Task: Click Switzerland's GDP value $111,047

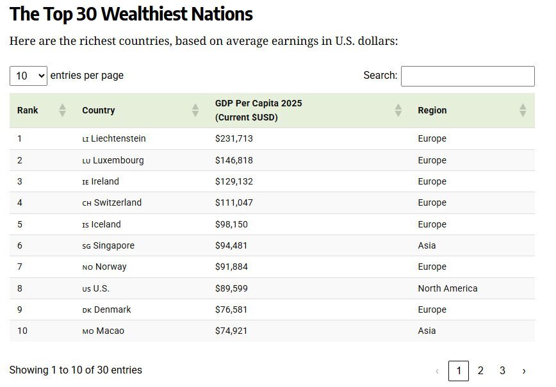Action: click(234, 202)
